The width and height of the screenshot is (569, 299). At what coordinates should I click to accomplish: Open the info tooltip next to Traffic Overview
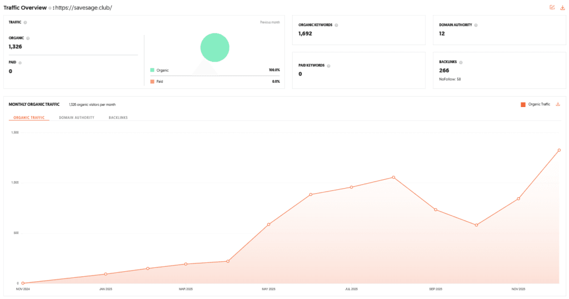(50, 8)
